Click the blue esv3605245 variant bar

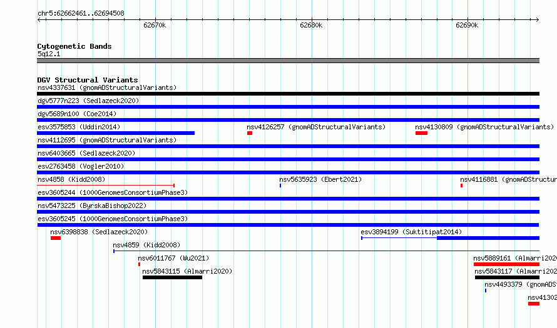(x=288, y=225)
